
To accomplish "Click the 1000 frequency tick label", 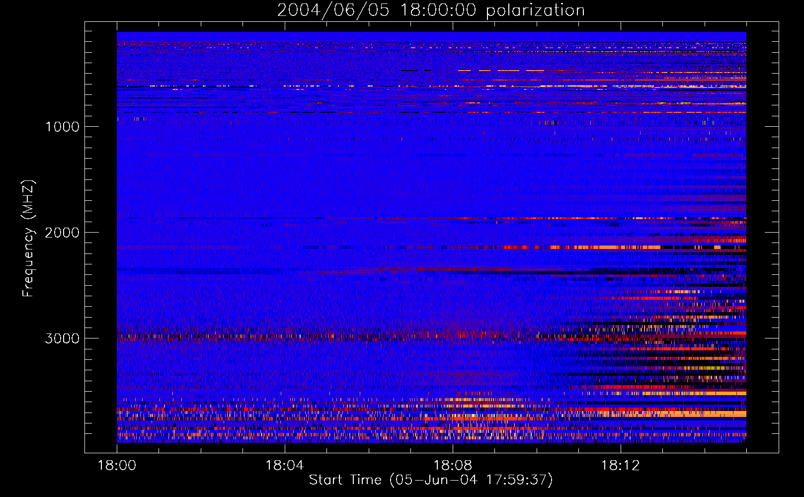I will [x=62, y=127].
